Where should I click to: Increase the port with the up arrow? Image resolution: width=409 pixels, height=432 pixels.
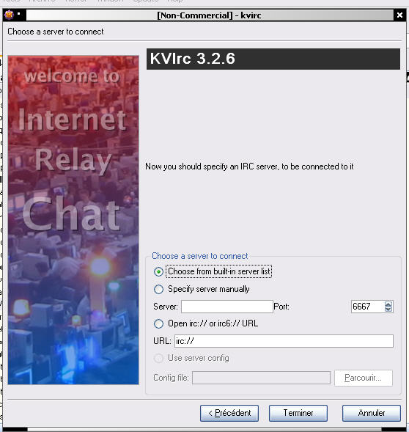388,304
